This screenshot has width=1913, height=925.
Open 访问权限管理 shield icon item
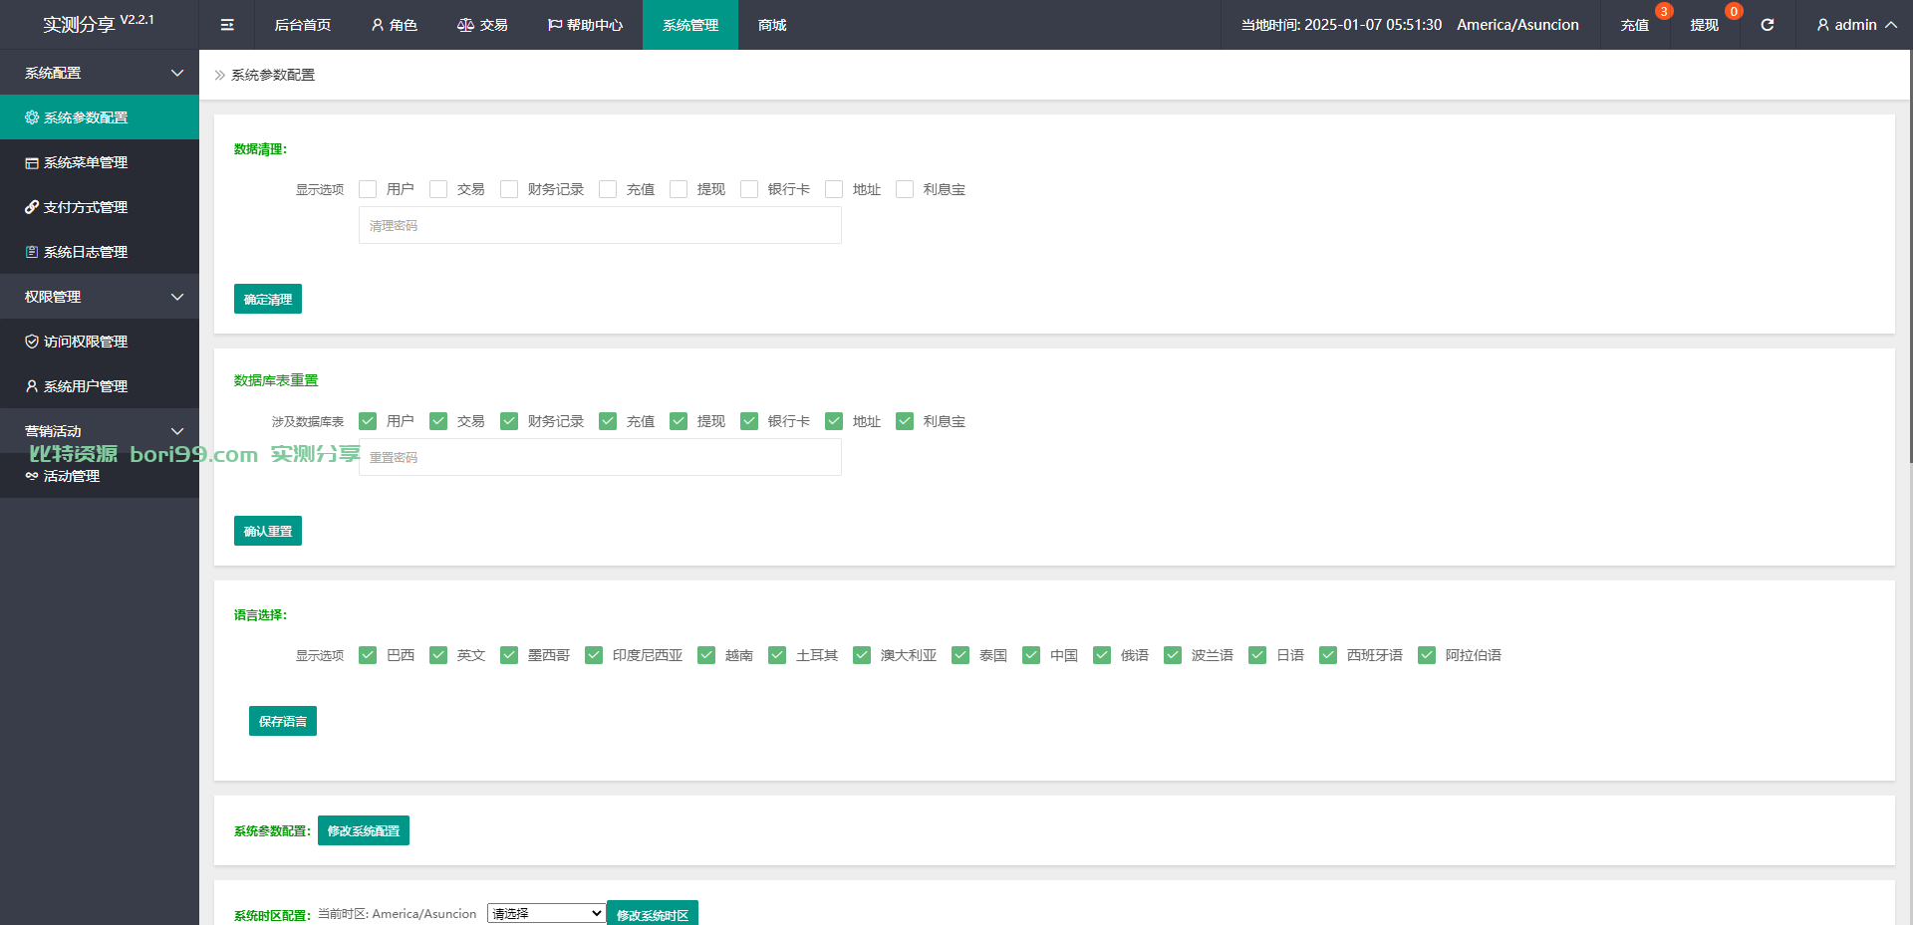pos(100,342)
